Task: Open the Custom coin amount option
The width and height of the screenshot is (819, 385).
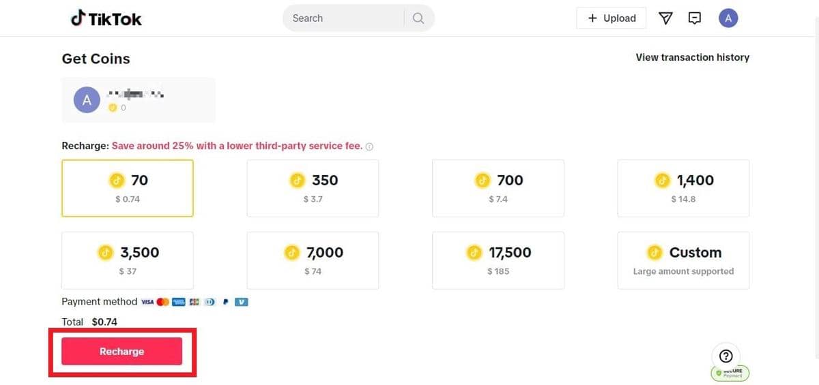Action: tap(683, 260)
